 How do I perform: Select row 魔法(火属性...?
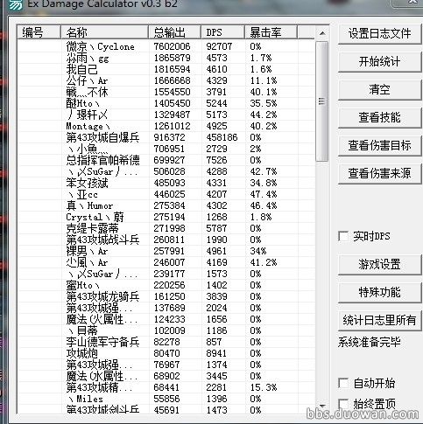coord(166,319)
